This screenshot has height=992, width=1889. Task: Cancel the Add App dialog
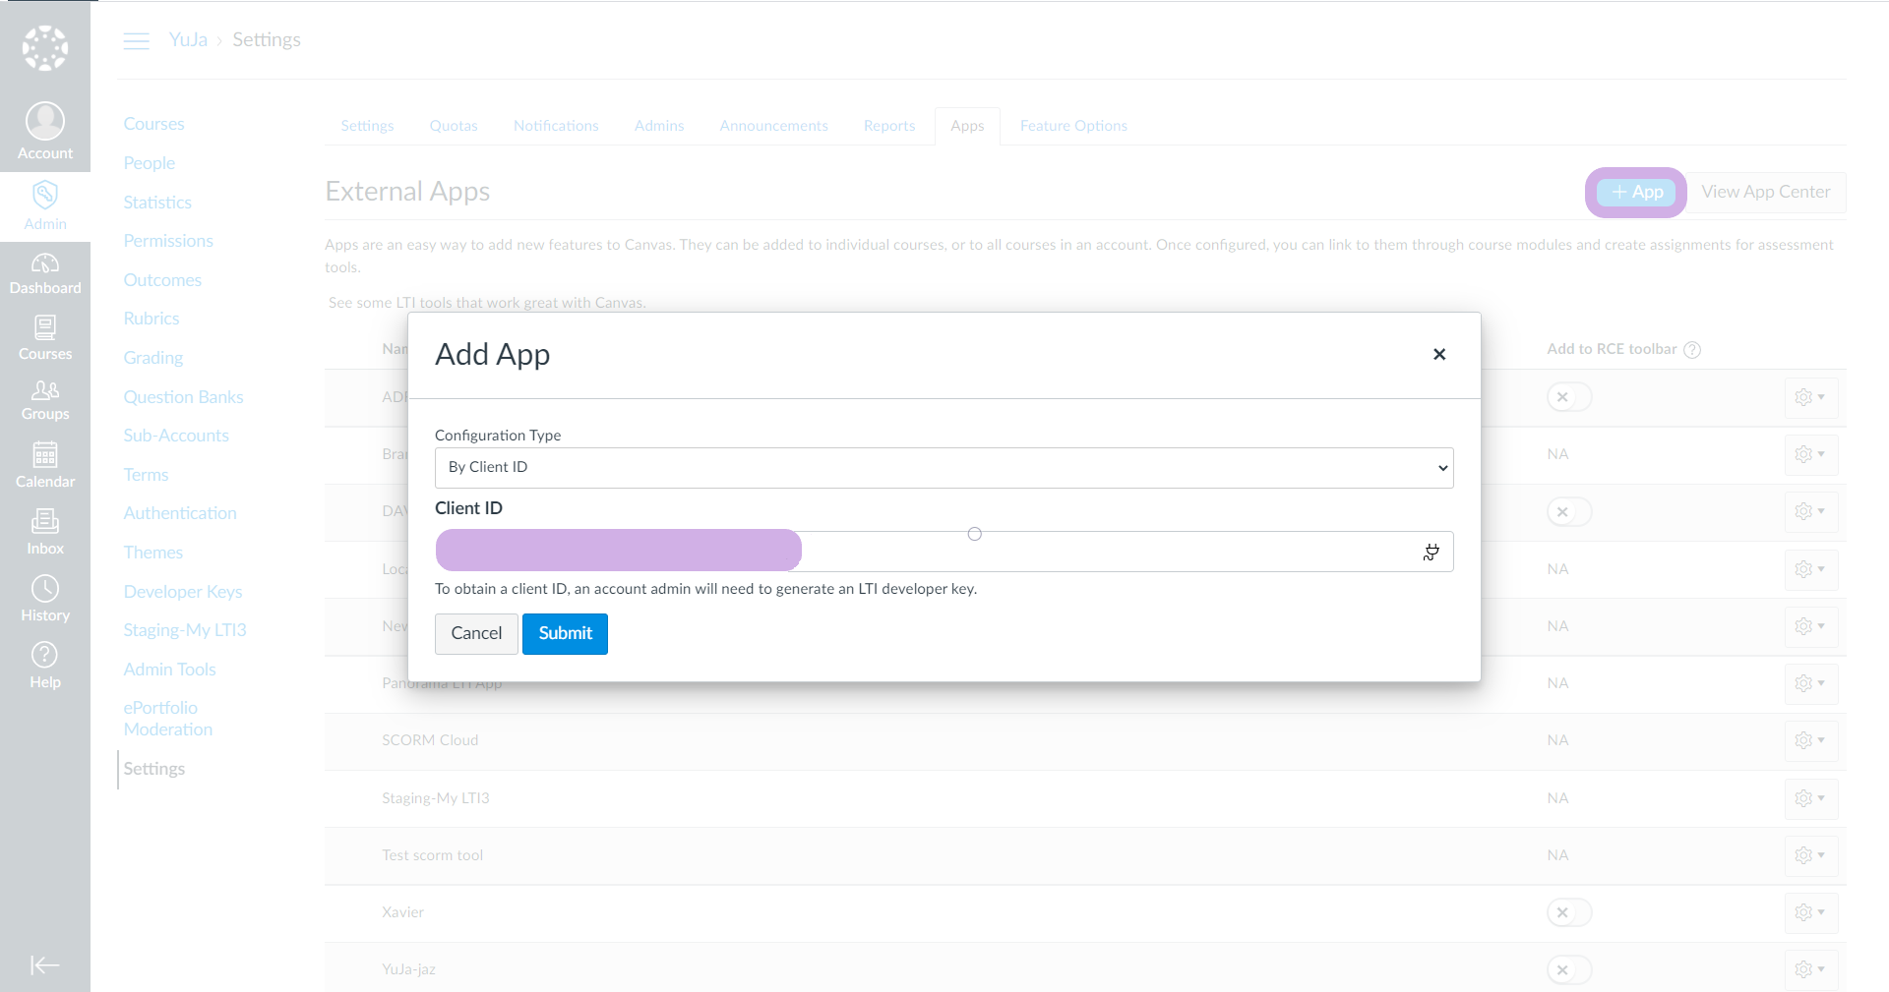(x=476, y=634)
